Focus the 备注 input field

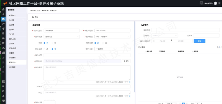coord(87,92)
